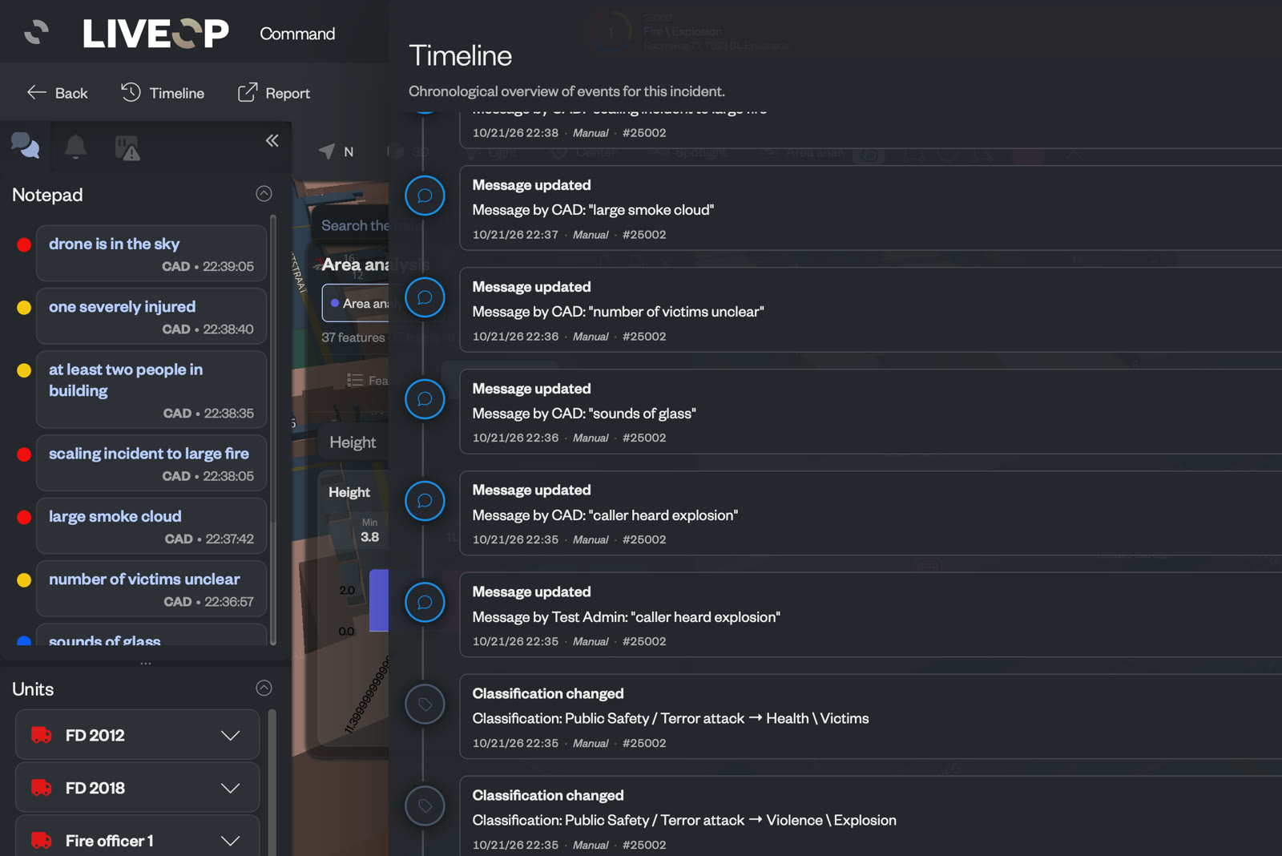Open note 'one severely injured'
Image resolution: width=1282 pixels, height=856 pixels.
click(x=151, y=317)
